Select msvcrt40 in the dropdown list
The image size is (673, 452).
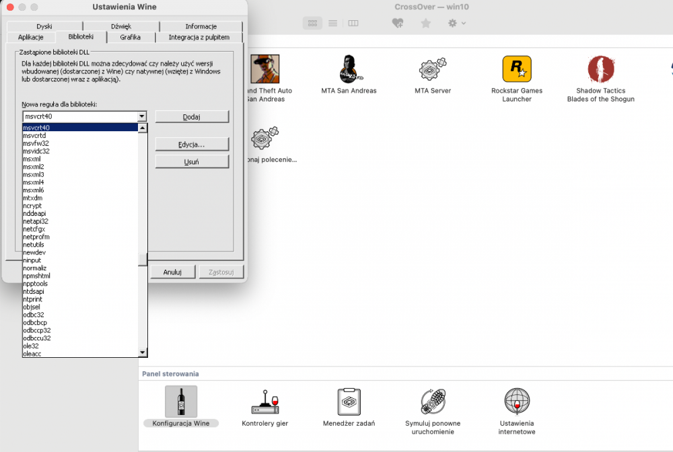pyautogui.click(x=80, y=128)
